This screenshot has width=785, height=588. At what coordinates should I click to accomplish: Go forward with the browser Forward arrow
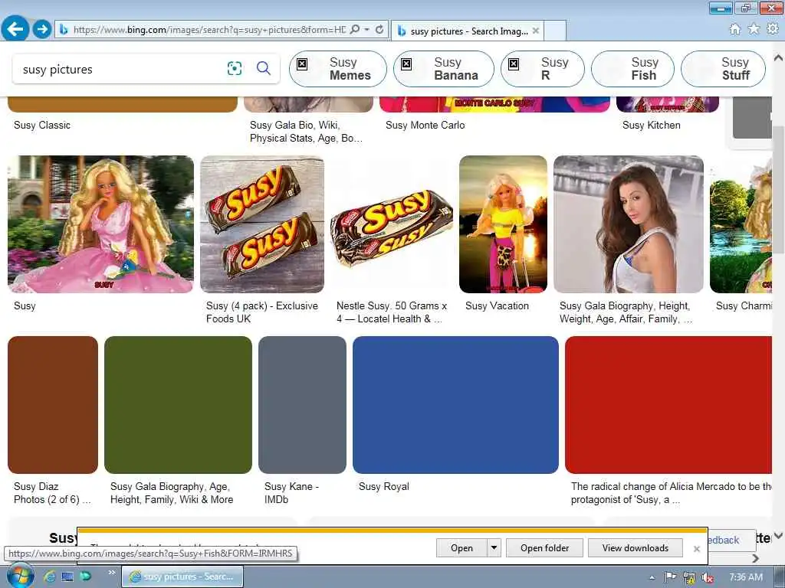point(42,29)
